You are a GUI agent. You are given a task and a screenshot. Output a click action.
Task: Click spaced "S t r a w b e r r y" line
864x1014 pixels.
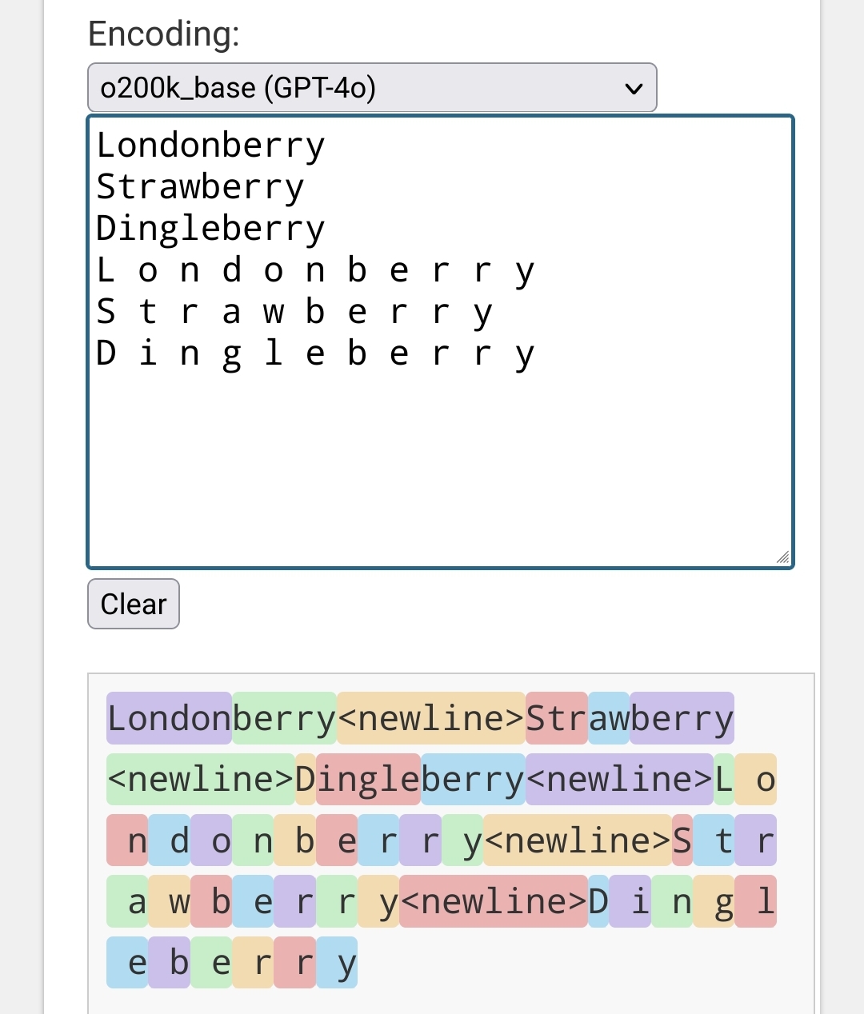(x=294, y=312)
